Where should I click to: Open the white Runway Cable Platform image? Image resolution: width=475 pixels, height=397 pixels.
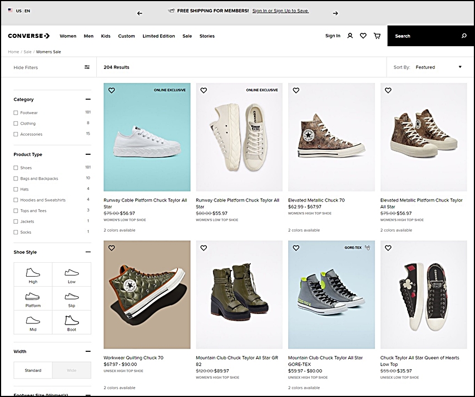[147, 137]
